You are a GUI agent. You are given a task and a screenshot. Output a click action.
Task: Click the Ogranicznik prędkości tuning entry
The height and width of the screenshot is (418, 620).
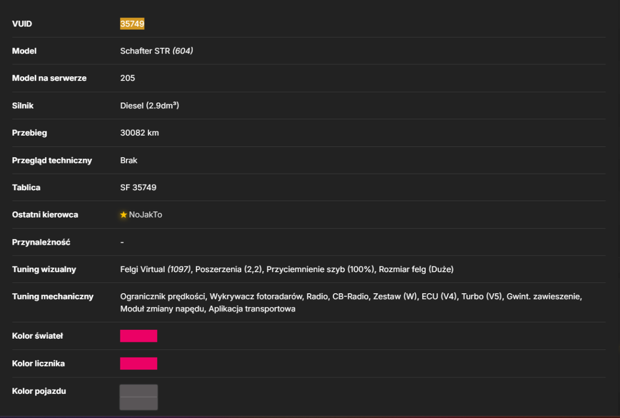point(162,297)
